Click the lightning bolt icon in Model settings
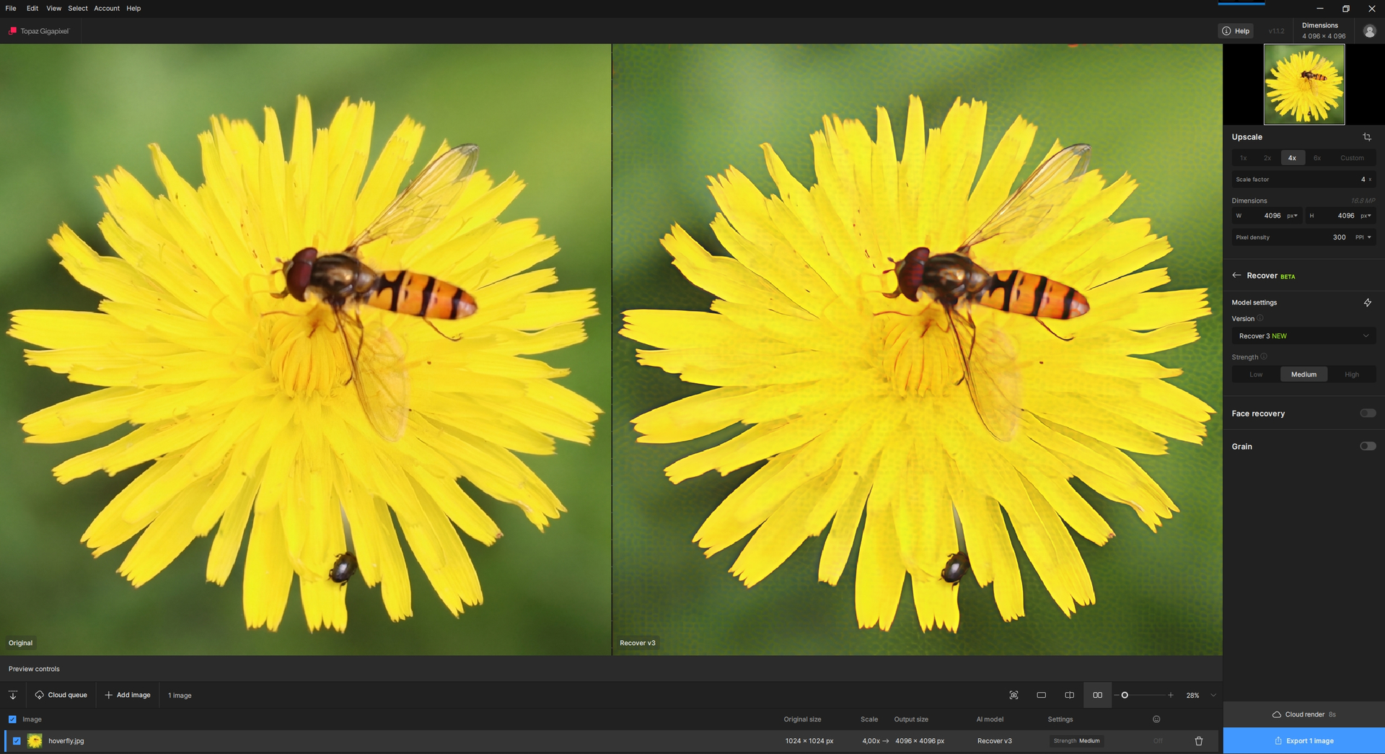Image resolution: width=1385 pixels, height=754 pixels. (x=1367, y=303)
